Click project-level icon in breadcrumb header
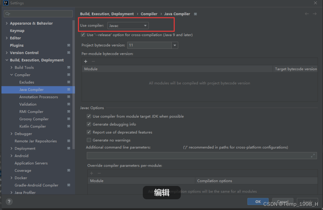 coord(195,14)
